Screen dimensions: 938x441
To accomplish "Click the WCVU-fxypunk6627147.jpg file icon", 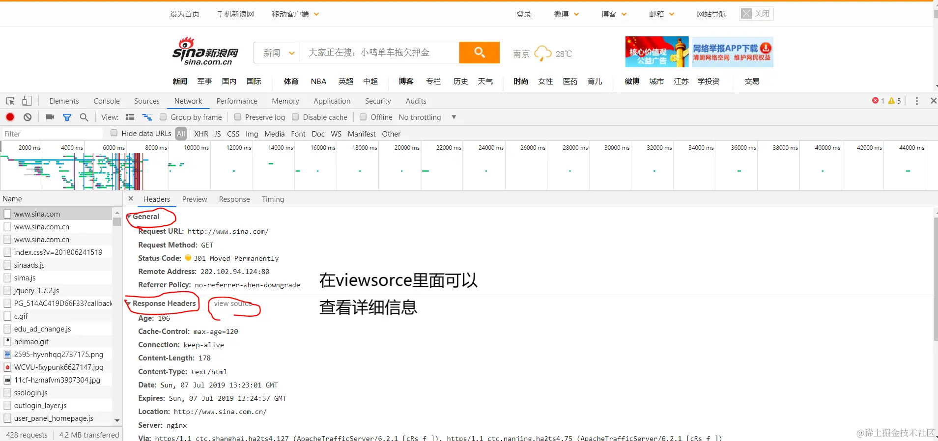I will point(7,367).
